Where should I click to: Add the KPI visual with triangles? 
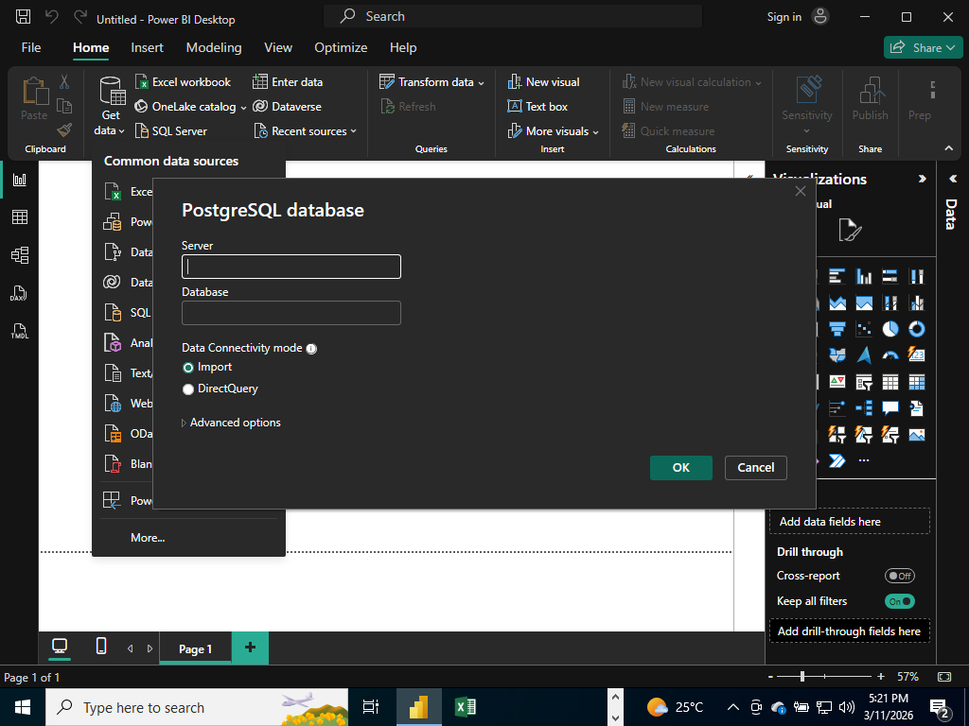point(837,382)
